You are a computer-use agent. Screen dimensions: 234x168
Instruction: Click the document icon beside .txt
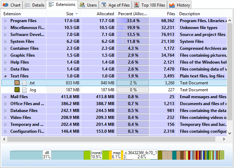tap(24, 83)
